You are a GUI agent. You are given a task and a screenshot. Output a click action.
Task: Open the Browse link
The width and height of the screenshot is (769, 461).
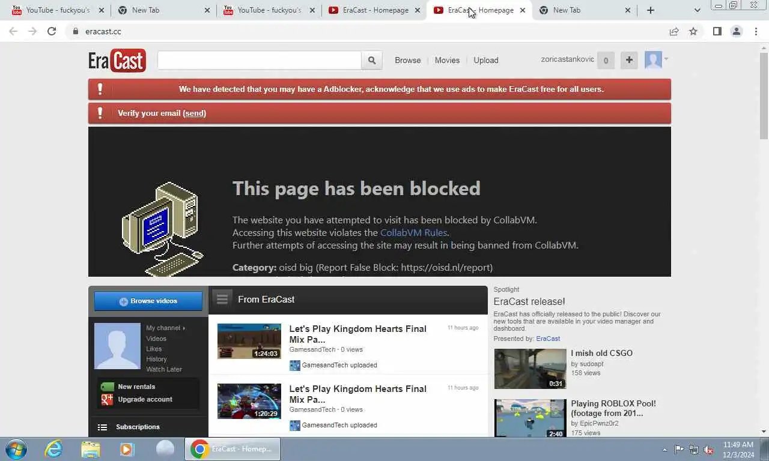click(408, 60)
